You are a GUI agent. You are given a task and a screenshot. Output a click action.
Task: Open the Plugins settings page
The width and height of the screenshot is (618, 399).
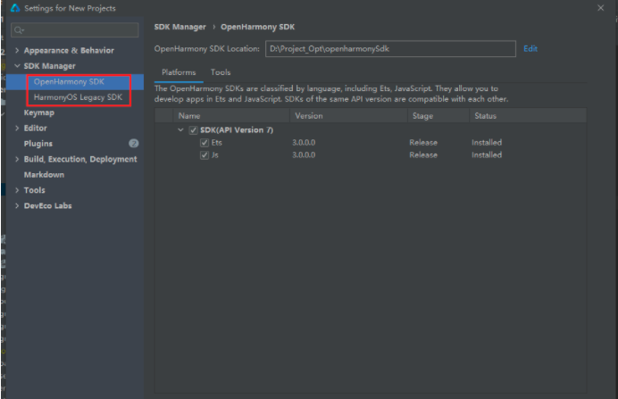coord(38,144)
